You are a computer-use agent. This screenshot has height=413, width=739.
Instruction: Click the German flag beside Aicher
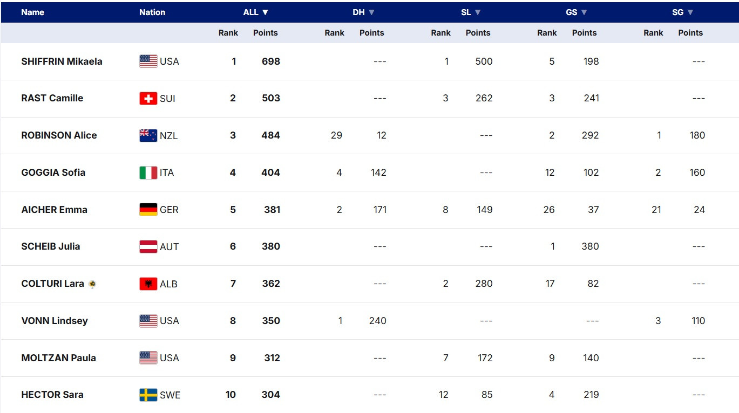coord(148,210)
